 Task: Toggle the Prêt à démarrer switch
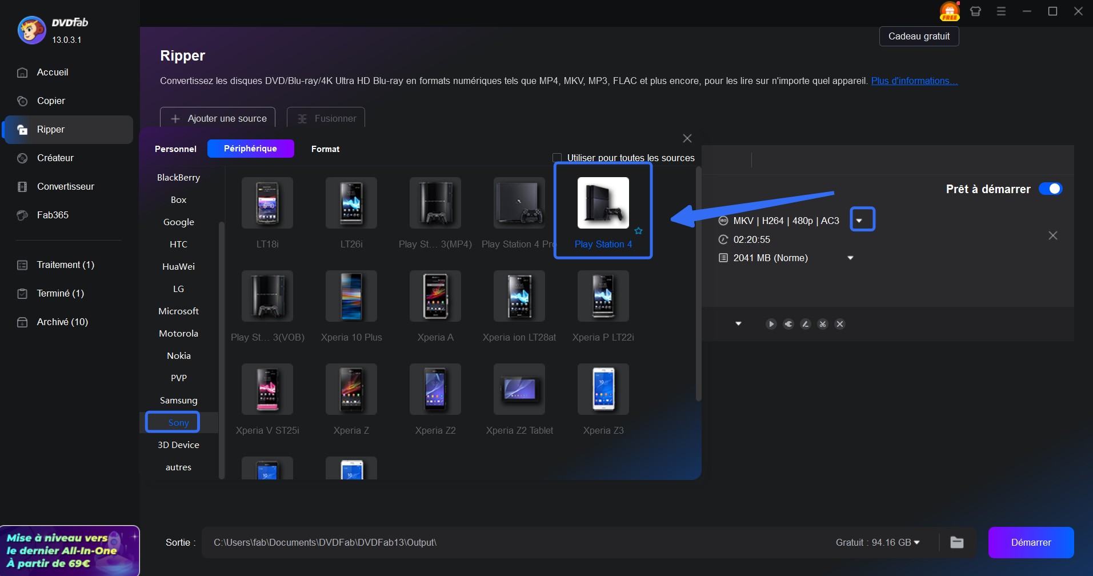coord(1050,189)
